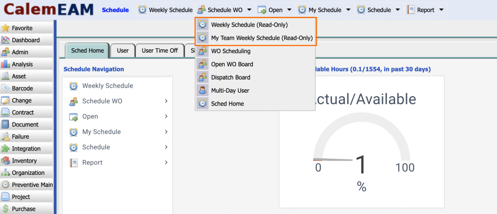The image size is (497, 214).
Task: Expand the Open chevron in Schedule Navigation
Action: tap(166, 116)
